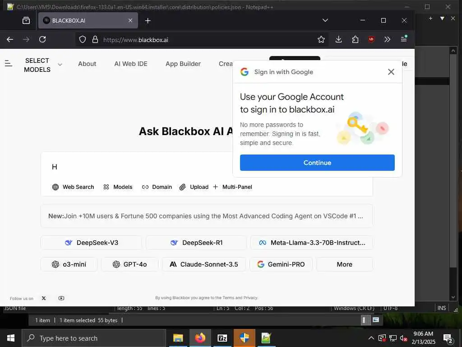Click the Windows Start button

11,338
